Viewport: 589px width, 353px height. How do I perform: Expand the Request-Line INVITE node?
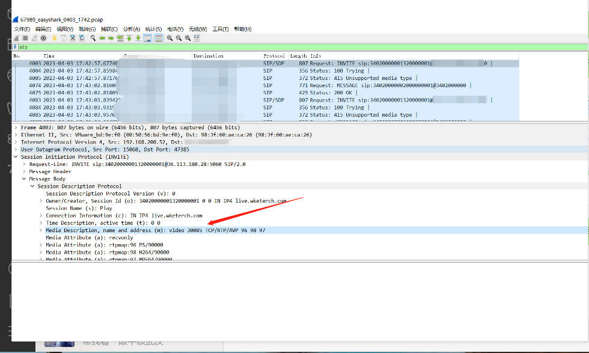coord(24,164)
